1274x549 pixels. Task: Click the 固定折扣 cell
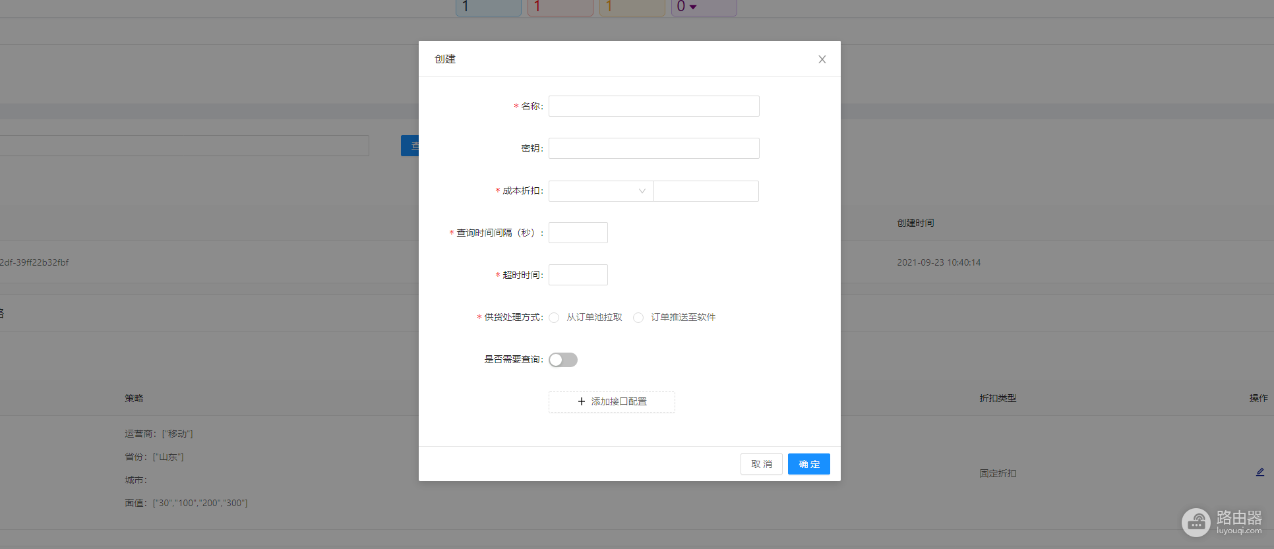pyautogui.click(x=998, y=473)
